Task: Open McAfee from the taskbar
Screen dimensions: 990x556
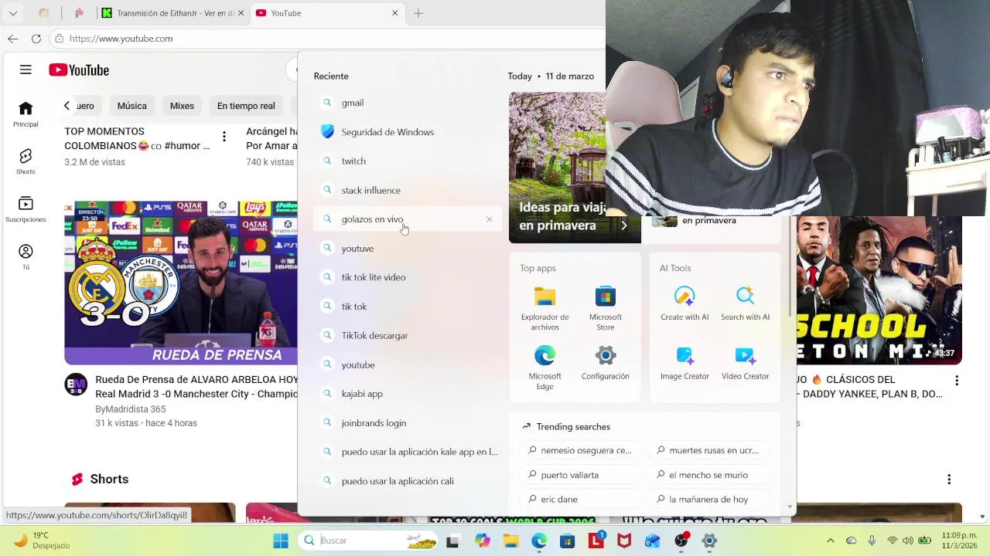Action: pyautogui.click(x=624, y=541)
